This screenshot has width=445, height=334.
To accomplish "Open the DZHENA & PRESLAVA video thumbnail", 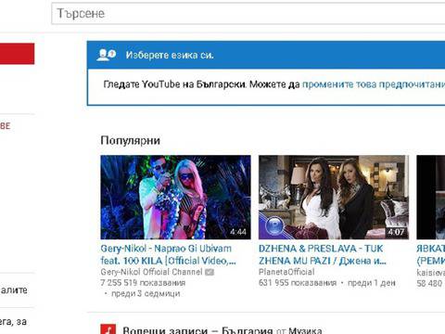I will pyautogui.click(x=334, y=198).
